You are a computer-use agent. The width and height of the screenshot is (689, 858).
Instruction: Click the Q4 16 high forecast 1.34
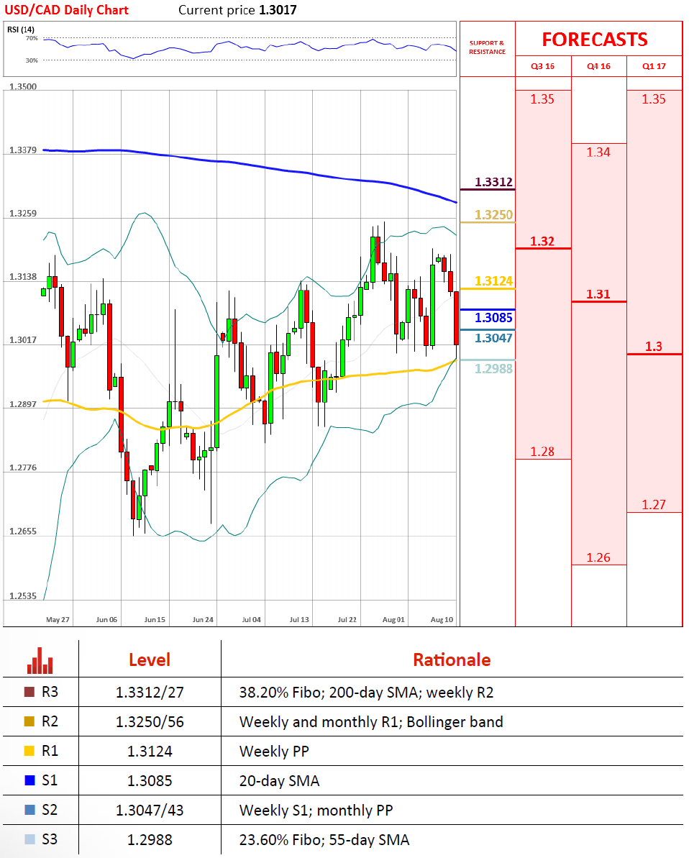598,152
